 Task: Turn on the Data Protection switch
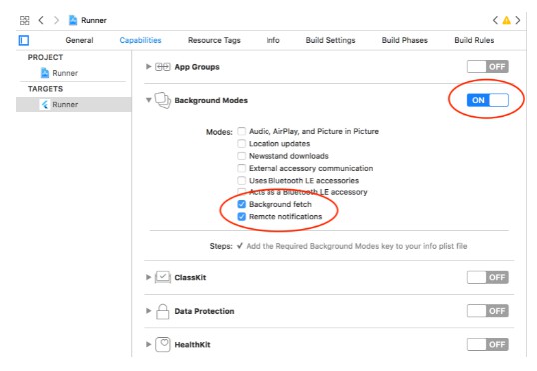pos(488,311)
